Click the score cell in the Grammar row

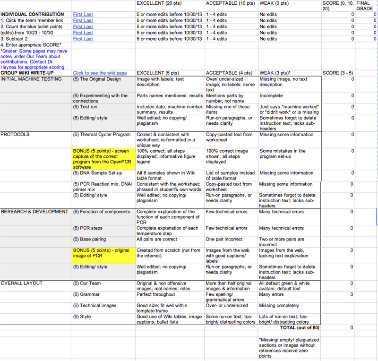[337, 294]
